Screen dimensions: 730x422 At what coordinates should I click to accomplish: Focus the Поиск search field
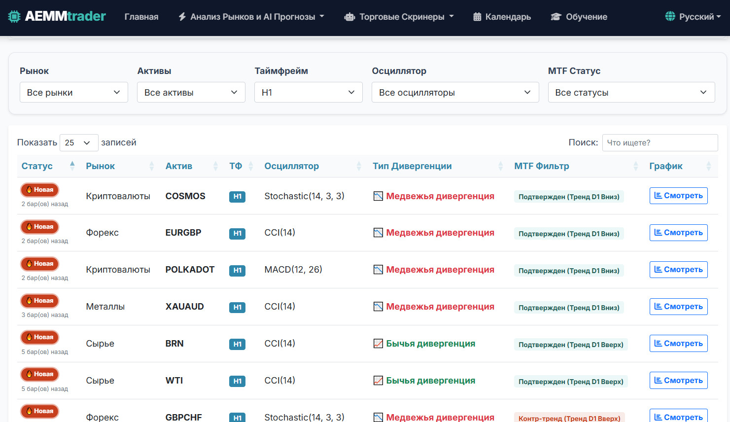click(660, 142)
